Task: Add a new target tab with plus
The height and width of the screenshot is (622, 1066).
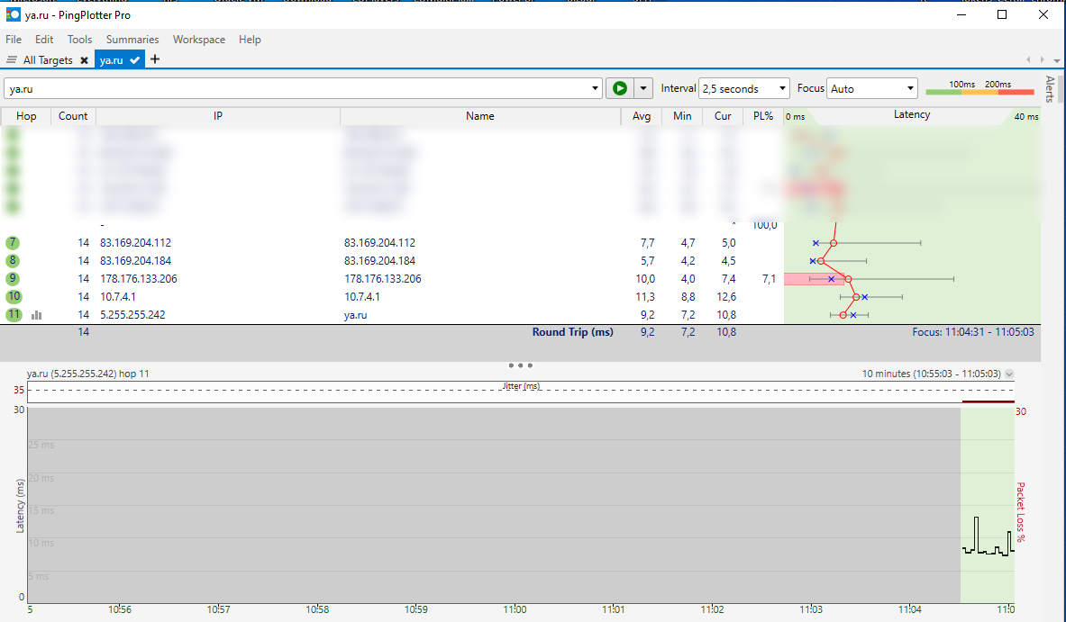Action: (x=155, y=59)
